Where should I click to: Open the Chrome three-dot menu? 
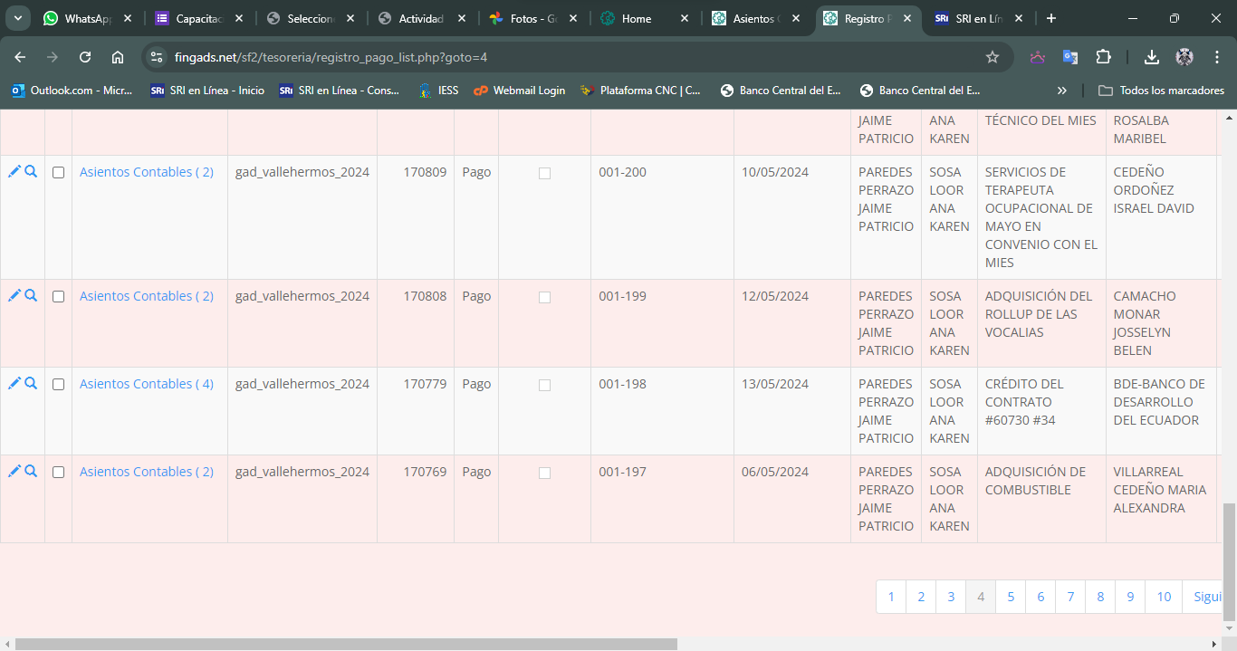[x=1217, y=57]
